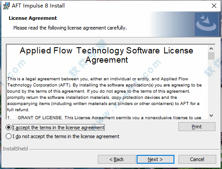Print the license agreement
Image resolution: width=222 pixels, height=169 pixels.
tap(197, 127)
